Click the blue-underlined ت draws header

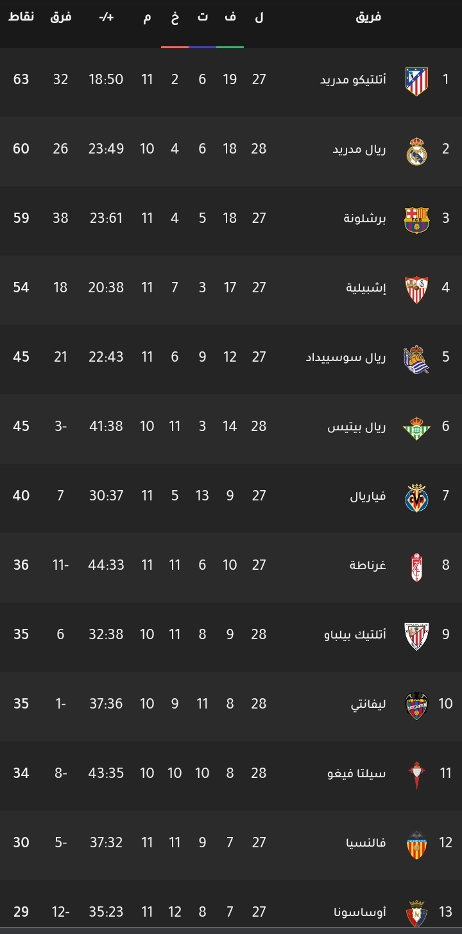[x=202, y=18]
